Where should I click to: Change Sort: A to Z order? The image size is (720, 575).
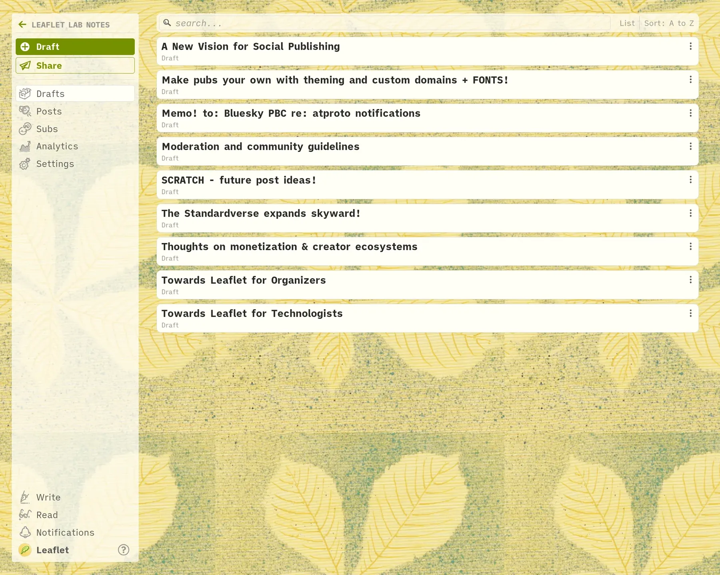click(x=669, y=23)
